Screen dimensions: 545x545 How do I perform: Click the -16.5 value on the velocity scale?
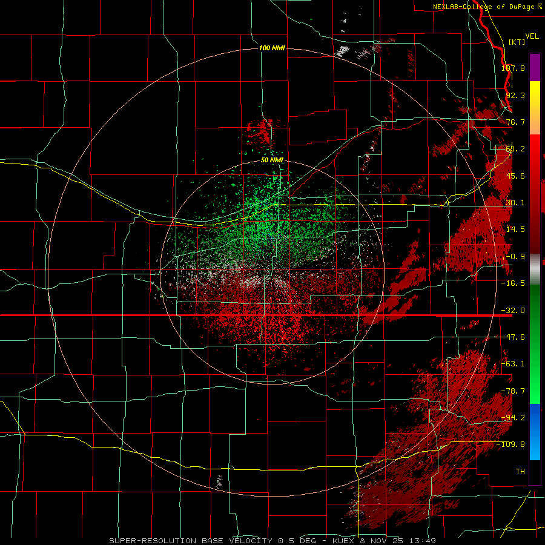point(513,283)
